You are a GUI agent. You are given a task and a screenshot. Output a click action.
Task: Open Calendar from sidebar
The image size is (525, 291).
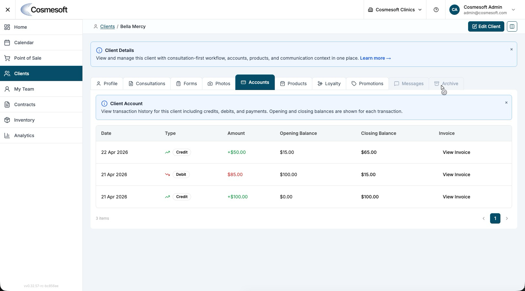coord(41,43)
